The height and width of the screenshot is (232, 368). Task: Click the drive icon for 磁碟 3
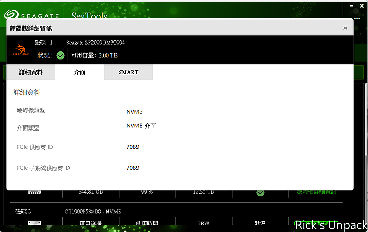(34, 222)
